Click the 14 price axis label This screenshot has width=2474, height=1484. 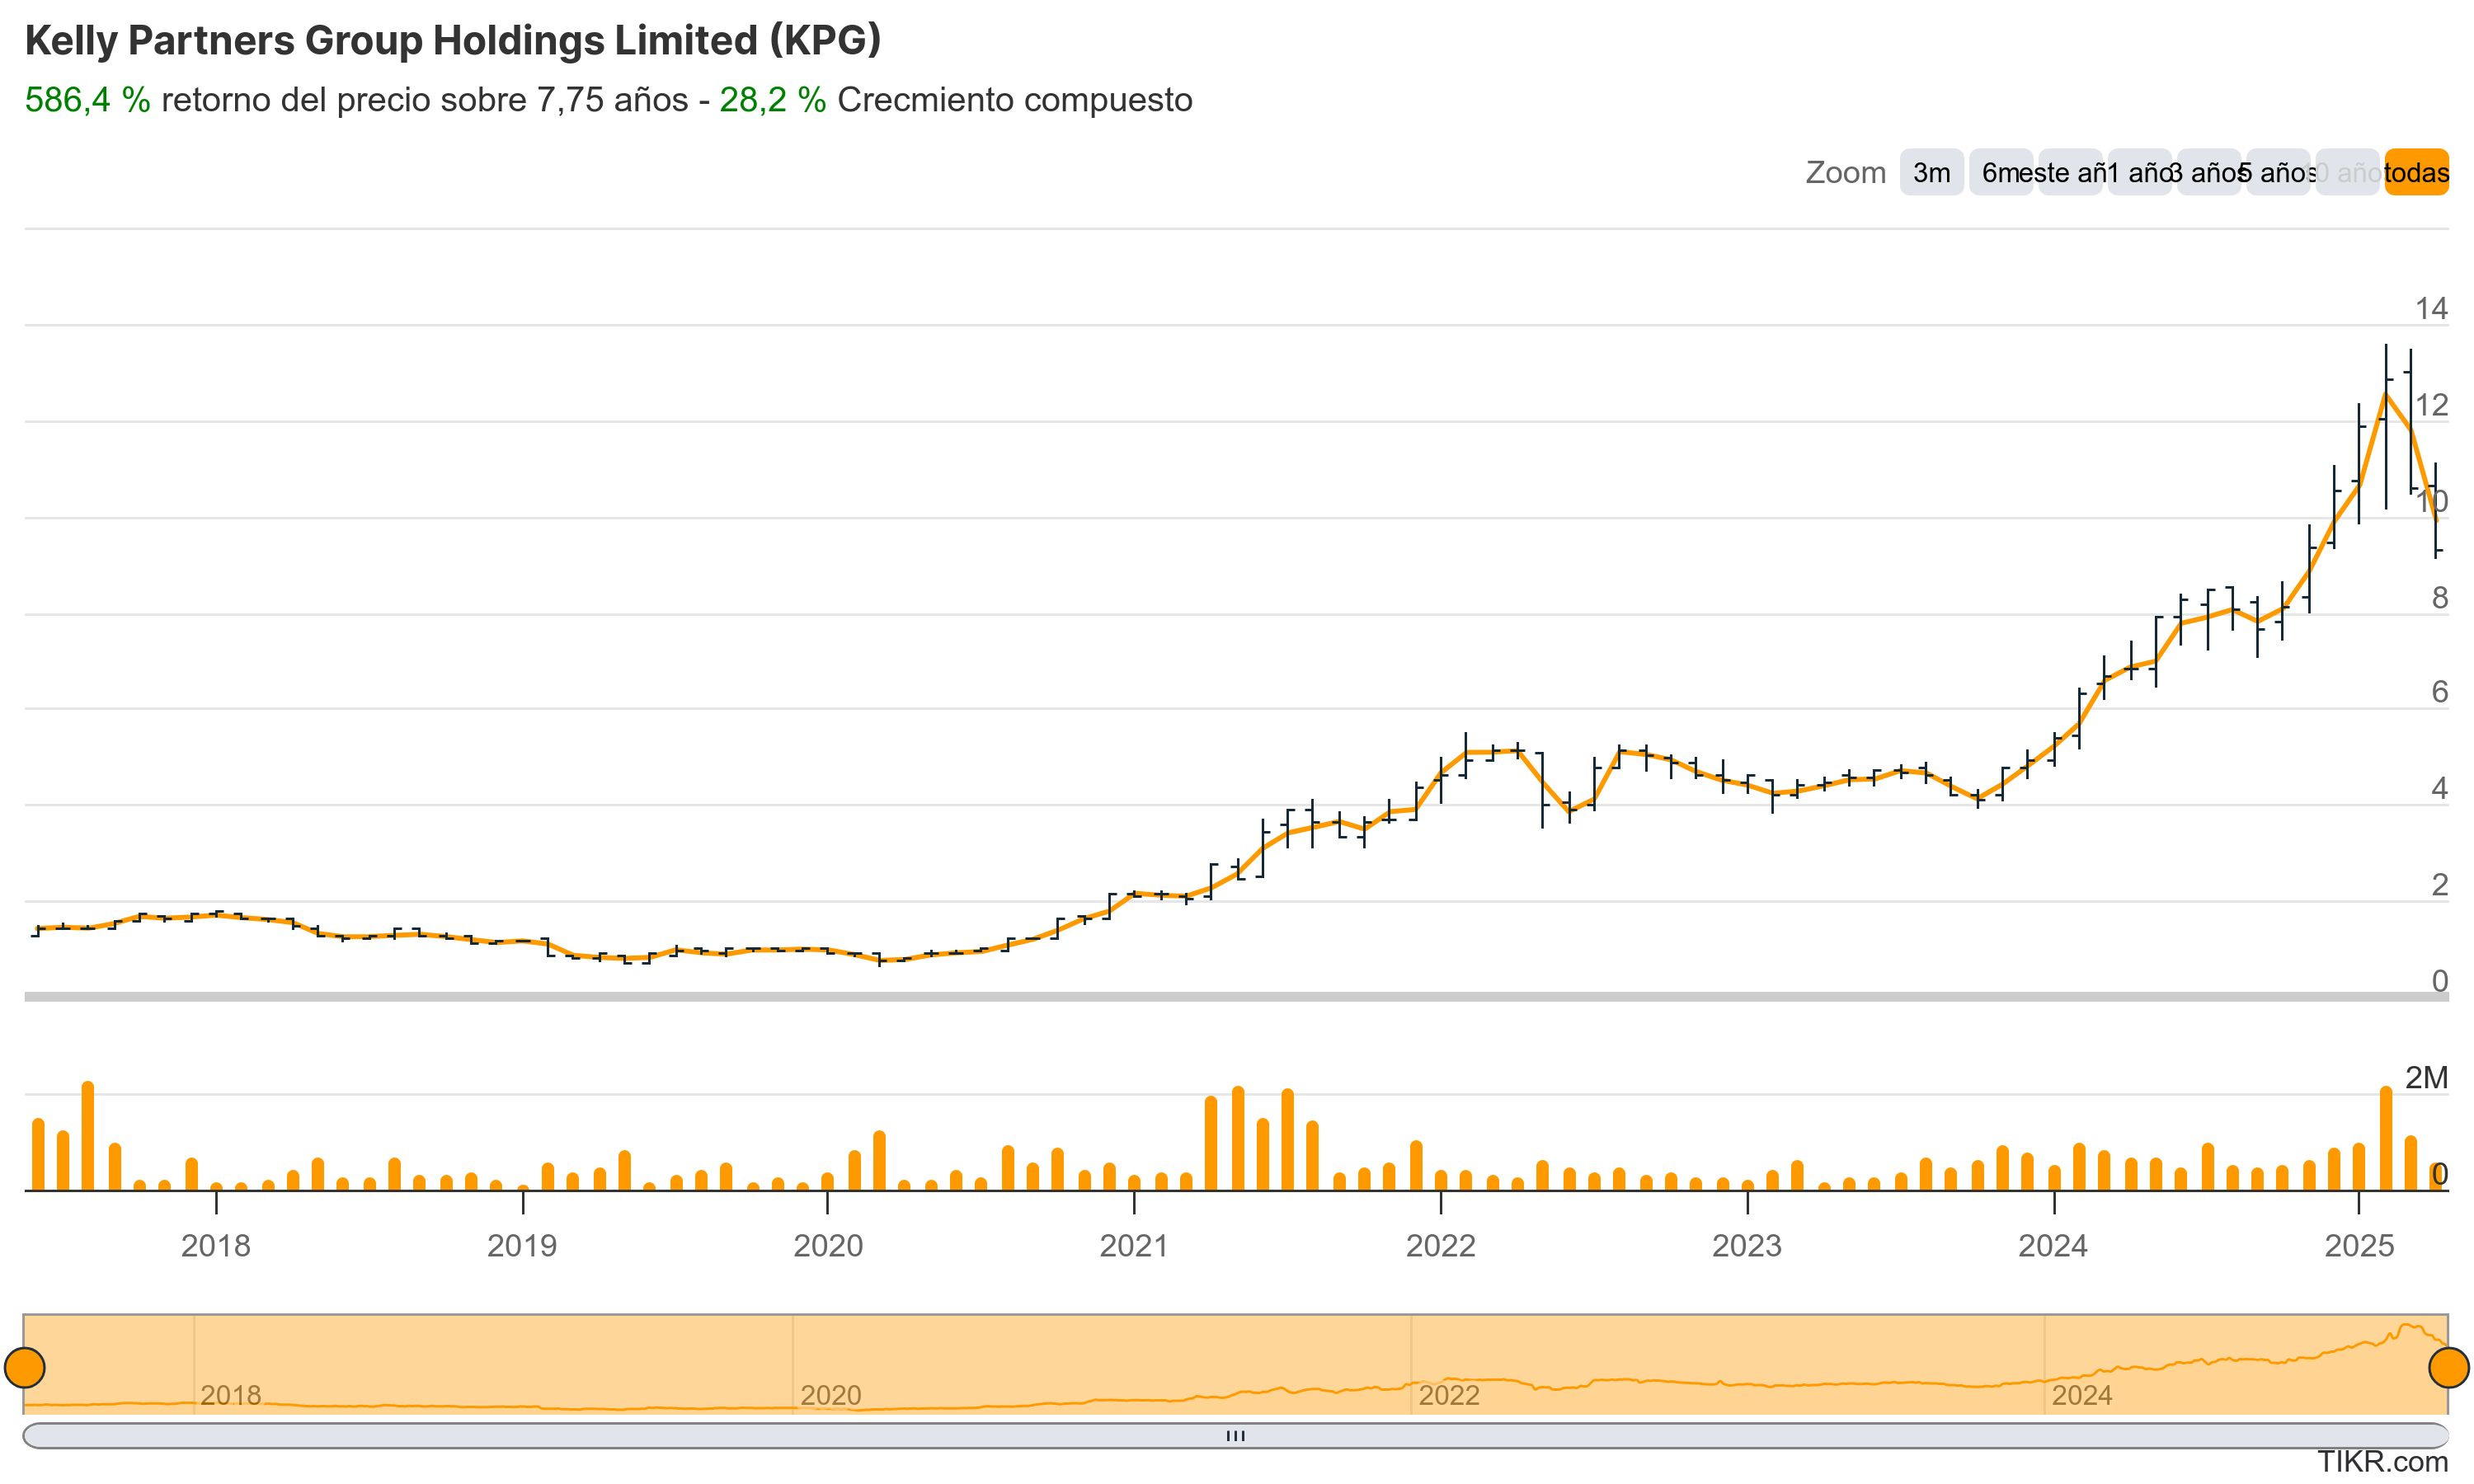point(2431,309)
